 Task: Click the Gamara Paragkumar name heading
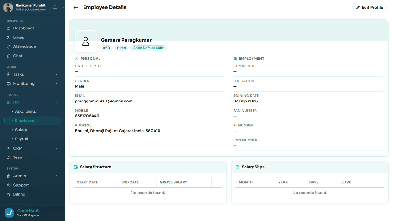[126, 40]
